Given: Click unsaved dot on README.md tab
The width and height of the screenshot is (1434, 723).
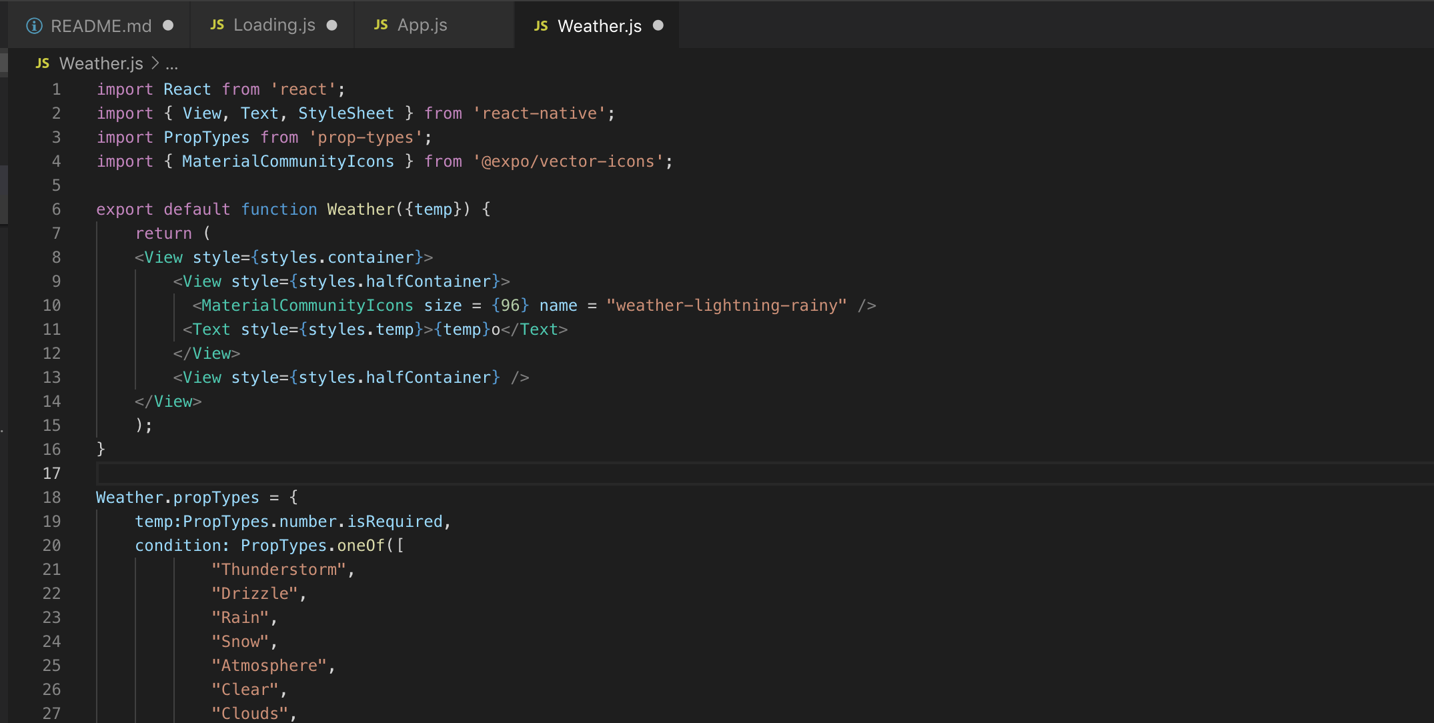Looking at the screenshot, I should 168,25.
